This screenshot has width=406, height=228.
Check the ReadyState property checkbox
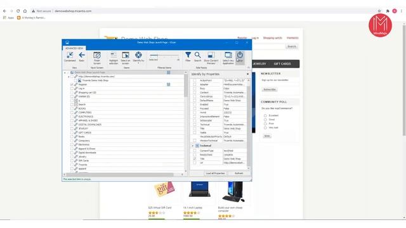click(x=195, y=155)
